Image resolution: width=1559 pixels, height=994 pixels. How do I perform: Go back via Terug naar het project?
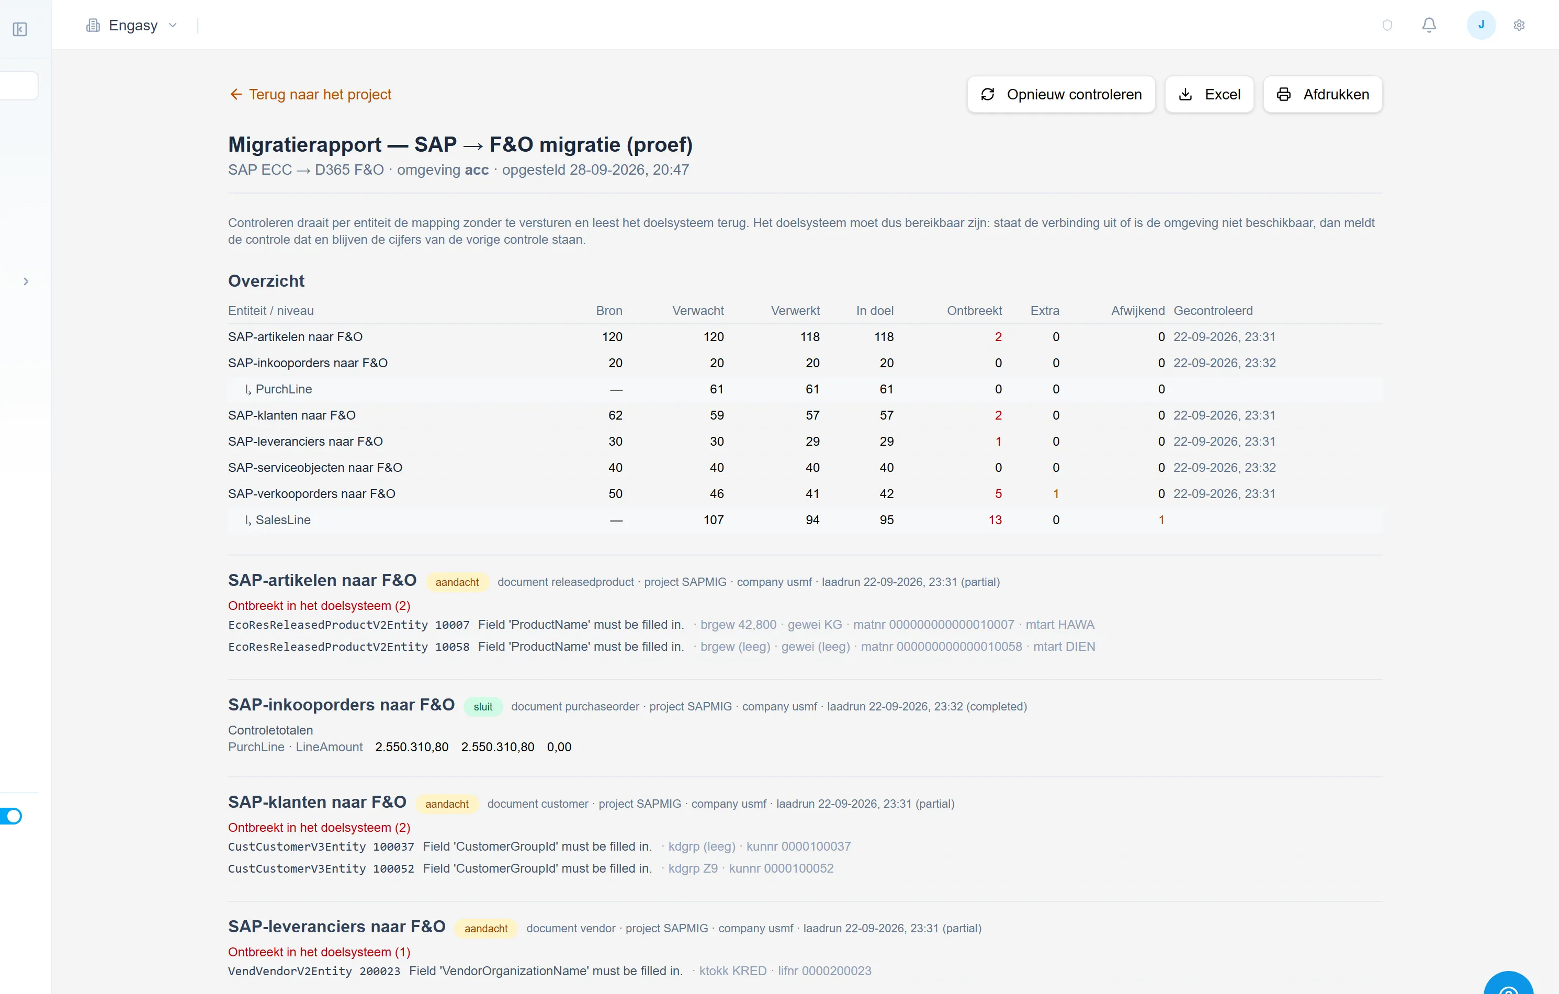(310, 95)
